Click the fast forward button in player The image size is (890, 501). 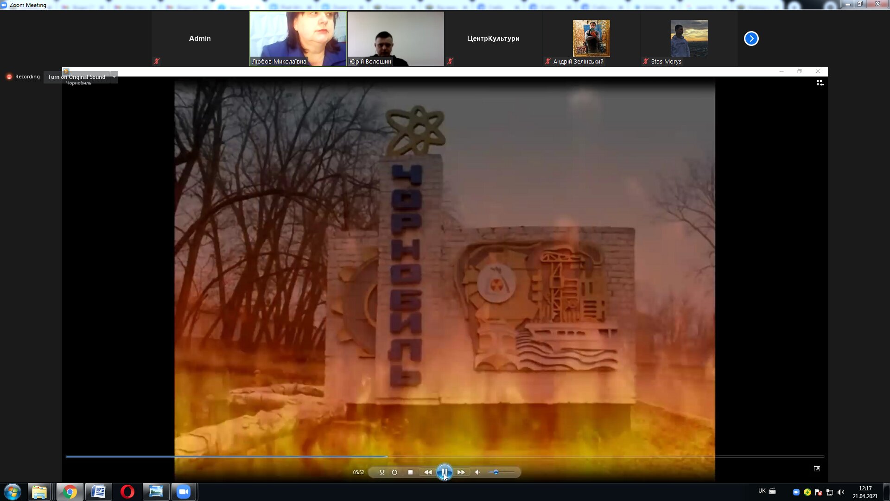[x=461, y=472]
